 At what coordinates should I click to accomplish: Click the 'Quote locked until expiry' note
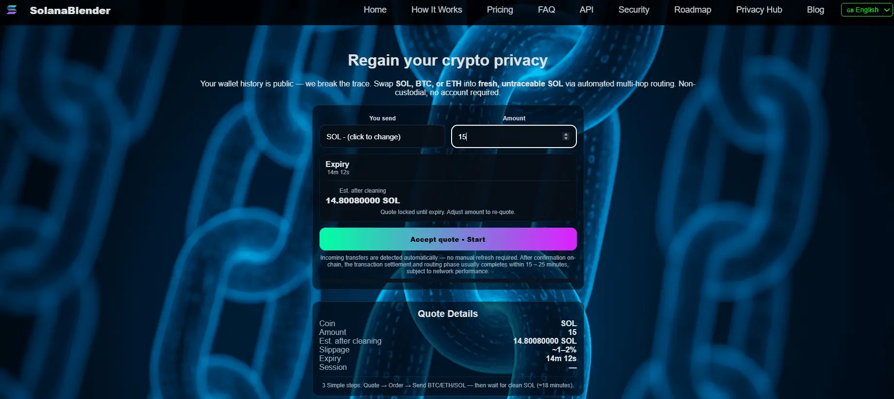point(448,212)
